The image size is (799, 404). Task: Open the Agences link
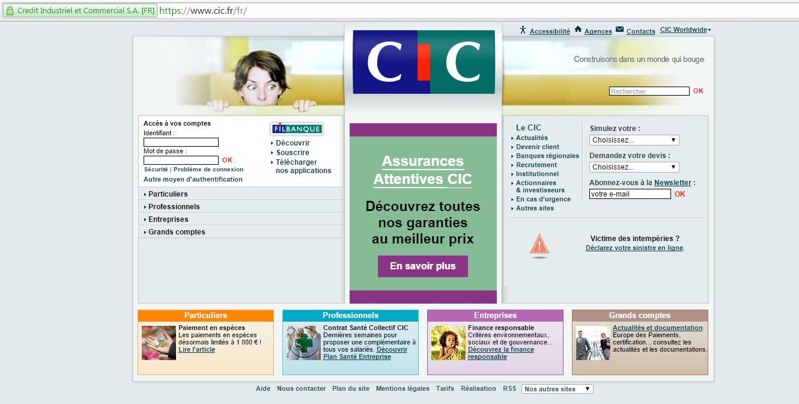click(598, 31)
